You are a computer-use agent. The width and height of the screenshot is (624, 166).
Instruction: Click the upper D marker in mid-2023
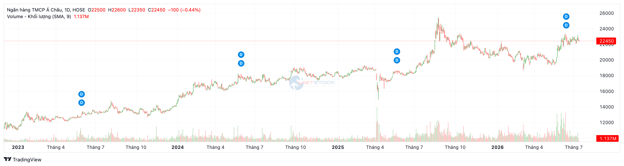coord(81,94)
